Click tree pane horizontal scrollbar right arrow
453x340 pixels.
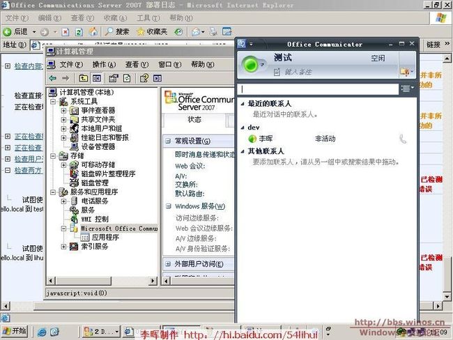(153, 281)
